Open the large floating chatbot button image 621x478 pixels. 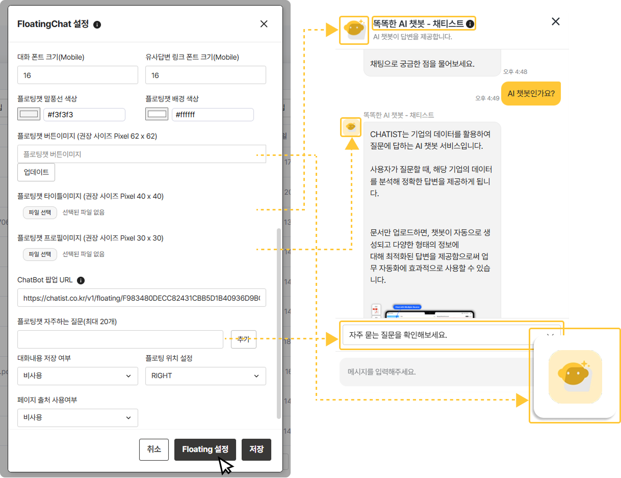click(x=575, y=377)
